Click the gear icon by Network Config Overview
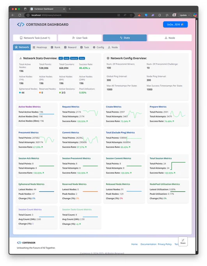207x266 pixels. coord(108,58)
